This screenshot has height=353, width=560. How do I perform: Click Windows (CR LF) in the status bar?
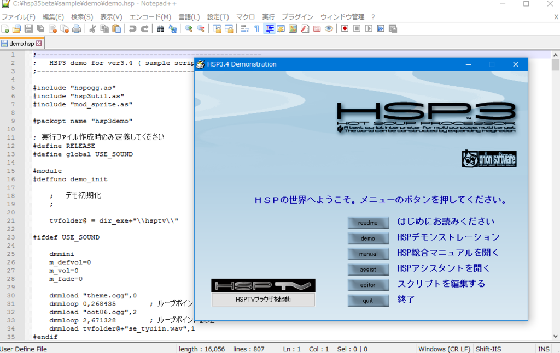coord(444,349)
